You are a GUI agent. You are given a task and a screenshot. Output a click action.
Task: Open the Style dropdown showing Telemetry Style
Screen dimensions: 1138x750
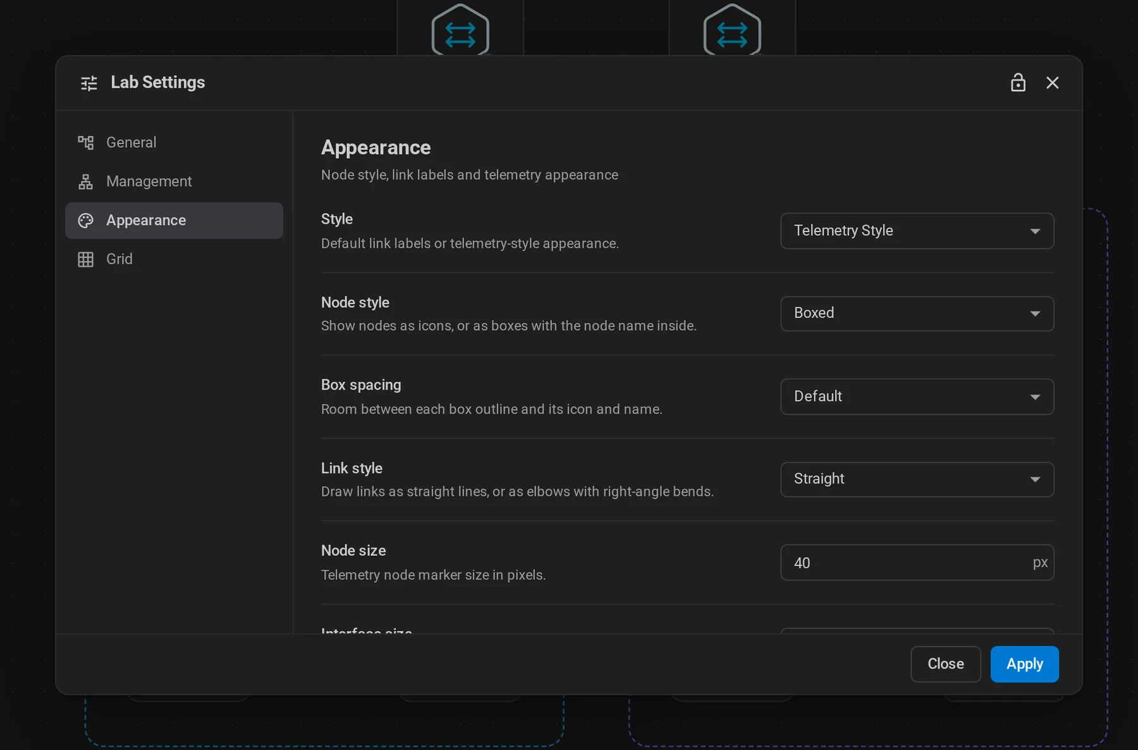(917, 231)
